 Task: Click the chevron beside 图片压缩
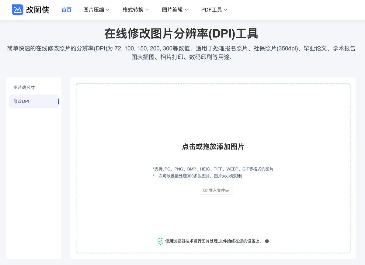click(108, 10)
